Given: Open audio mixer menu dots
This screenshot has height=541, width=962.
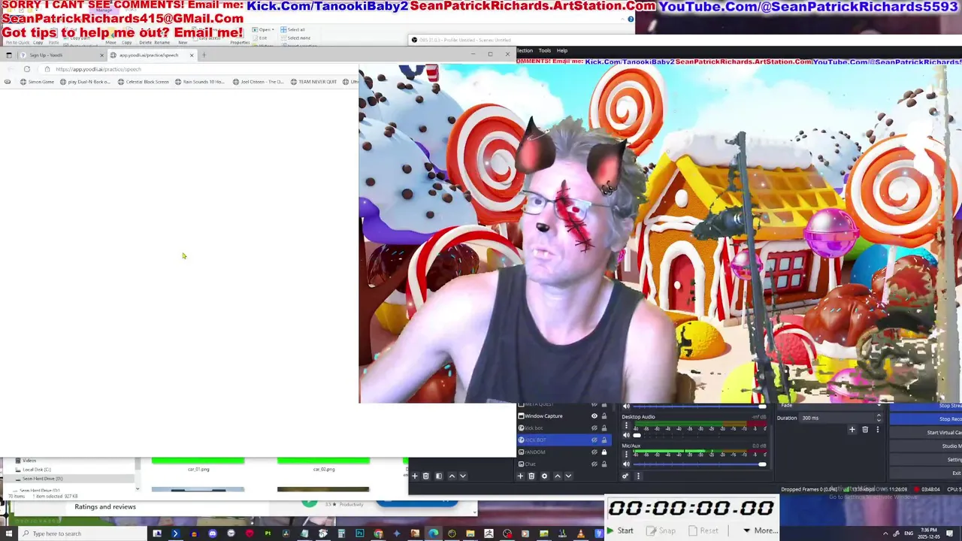Looking at the screenshot, I should click(x=638, y=476).
